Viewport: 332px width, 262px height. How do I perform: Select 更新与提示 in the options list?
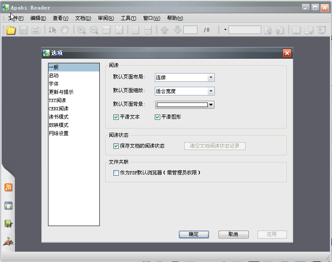[74, 92]
